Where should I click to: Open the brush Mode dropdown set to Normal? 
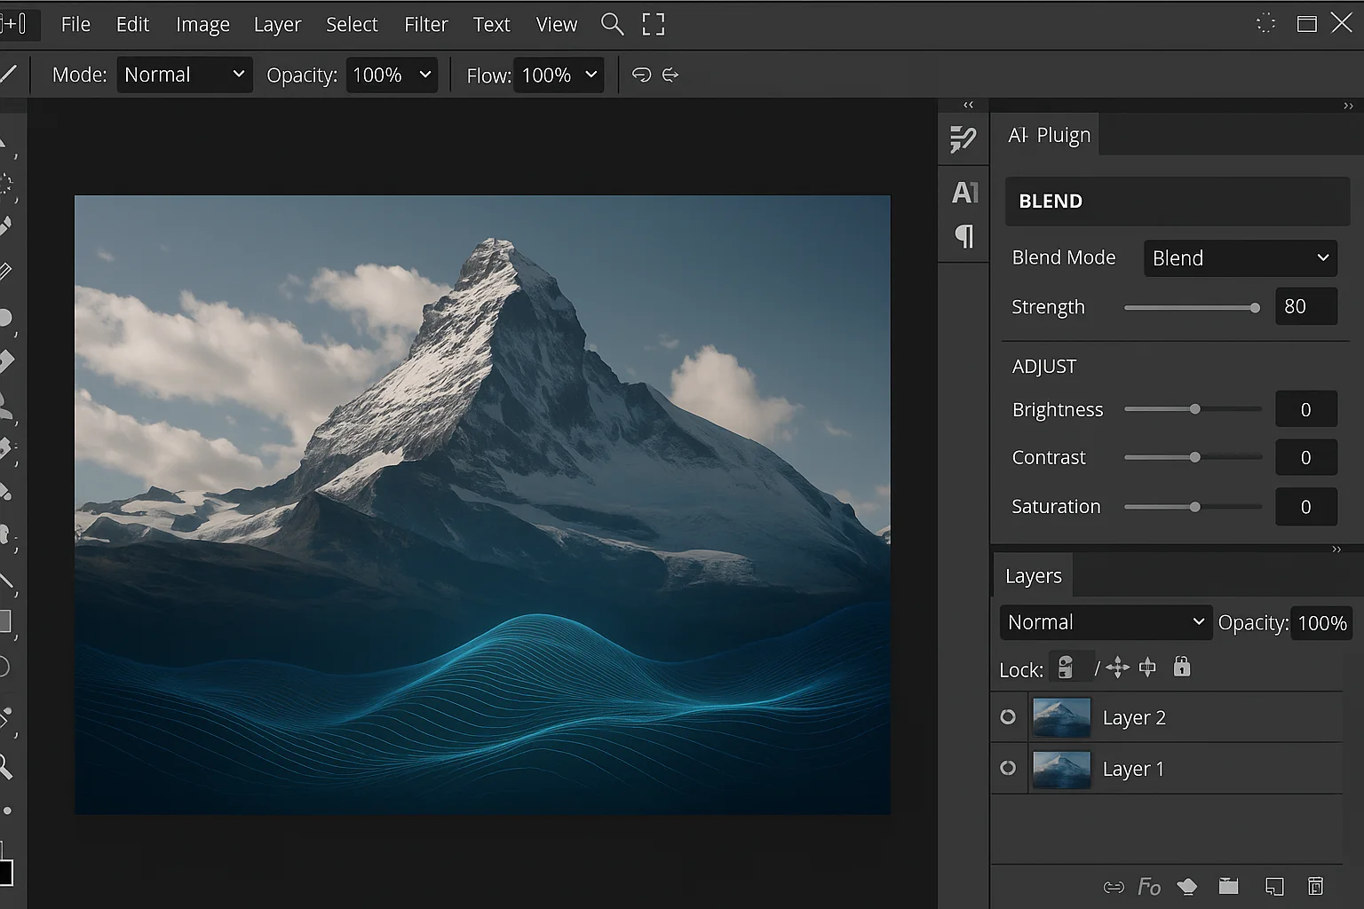click(185, 75)
